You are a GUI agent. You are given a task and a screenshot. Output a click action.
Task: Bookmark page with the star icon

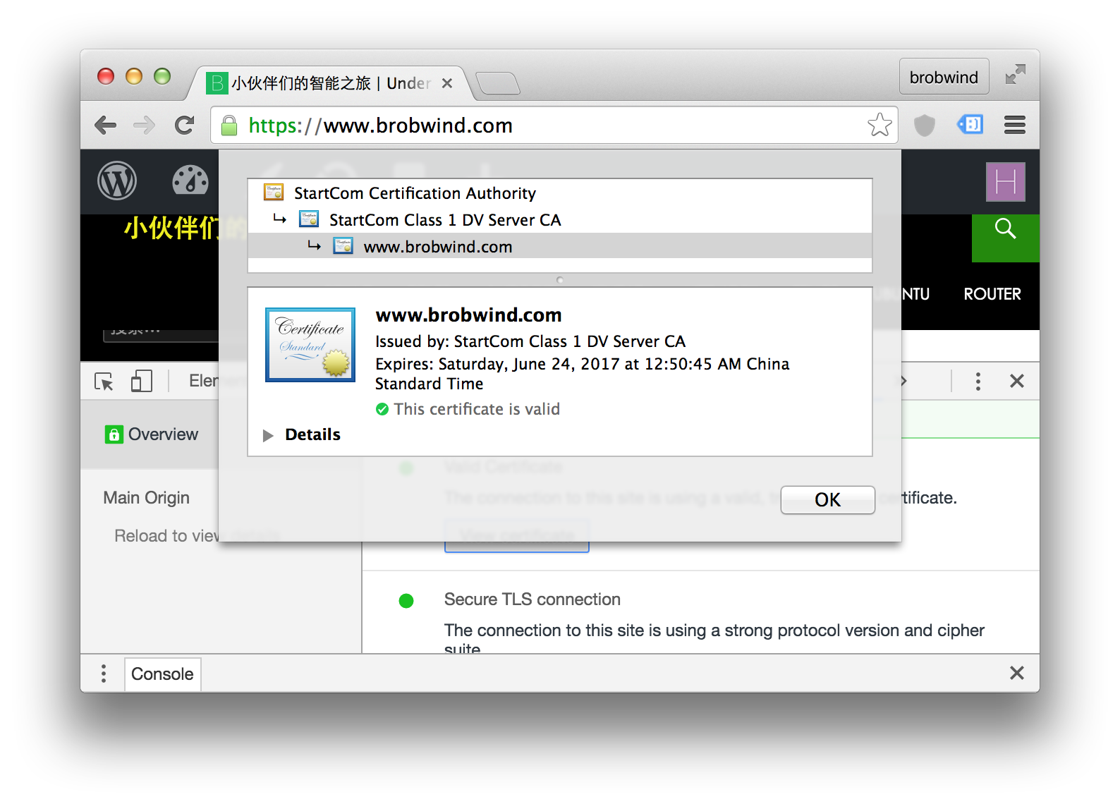879,125
